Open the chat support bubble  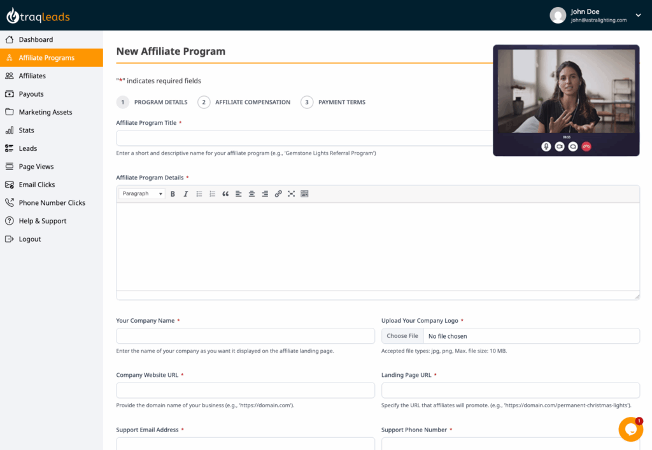pyautogui.click(x=630, y=429)
